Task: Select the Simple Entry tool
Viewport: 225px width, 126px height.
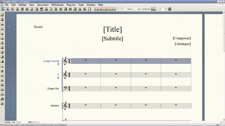Action: click(32, 9)
